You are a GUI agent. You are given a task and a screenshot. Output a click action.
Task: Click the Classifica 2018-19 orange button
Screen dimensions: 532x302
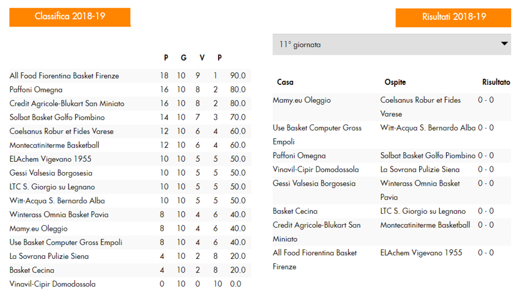(70, 17)
